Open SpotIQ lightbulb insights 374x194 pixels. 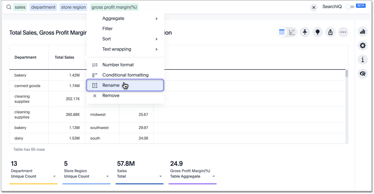[318, 32]
